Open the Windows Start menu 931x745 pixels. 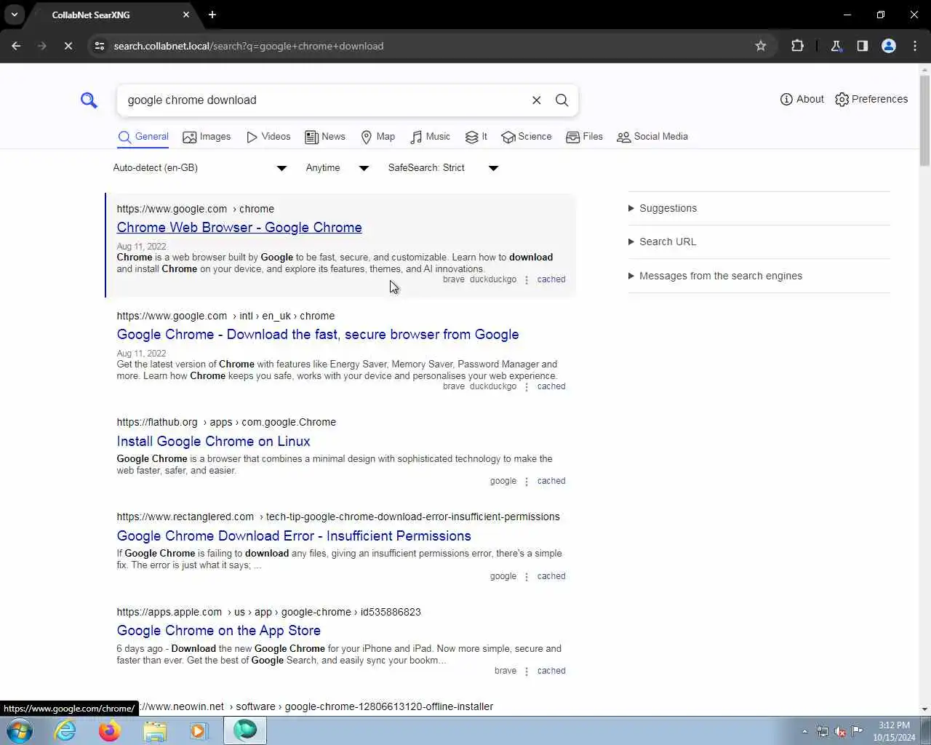click(x=20, y=730)
